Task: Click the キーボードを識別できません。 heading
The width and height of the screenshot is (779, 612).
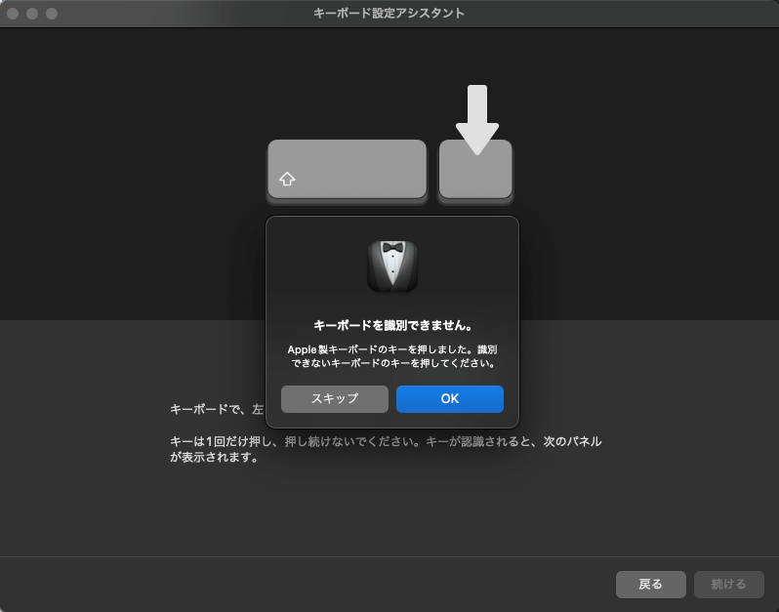Action: (392, 324)
